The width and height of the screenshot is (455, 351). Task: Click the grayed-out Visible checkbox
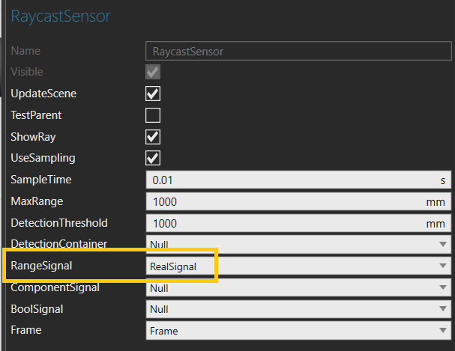coord(153,73)
